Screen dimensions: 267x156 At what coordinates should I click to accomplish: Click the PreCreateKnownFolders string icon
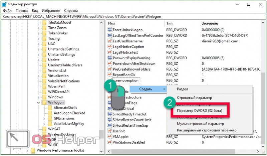point(110,69)
